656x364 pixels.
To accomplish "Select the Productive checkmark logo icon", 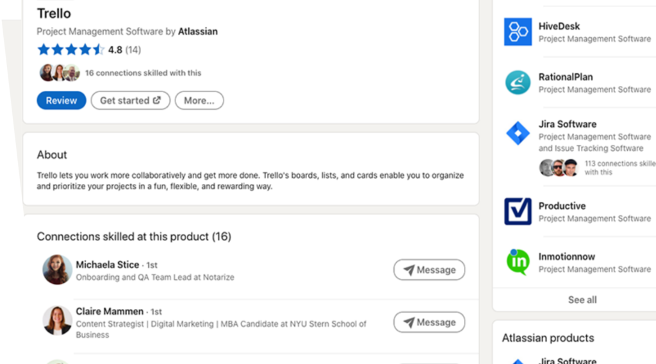I will [518, 211].
